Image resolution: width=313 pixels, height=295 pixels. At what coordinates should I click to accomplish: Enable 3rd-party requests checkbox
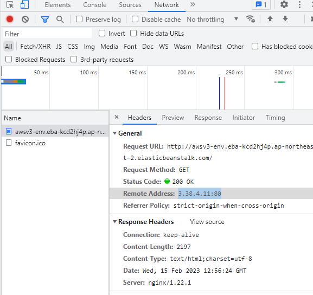(74, 59)
